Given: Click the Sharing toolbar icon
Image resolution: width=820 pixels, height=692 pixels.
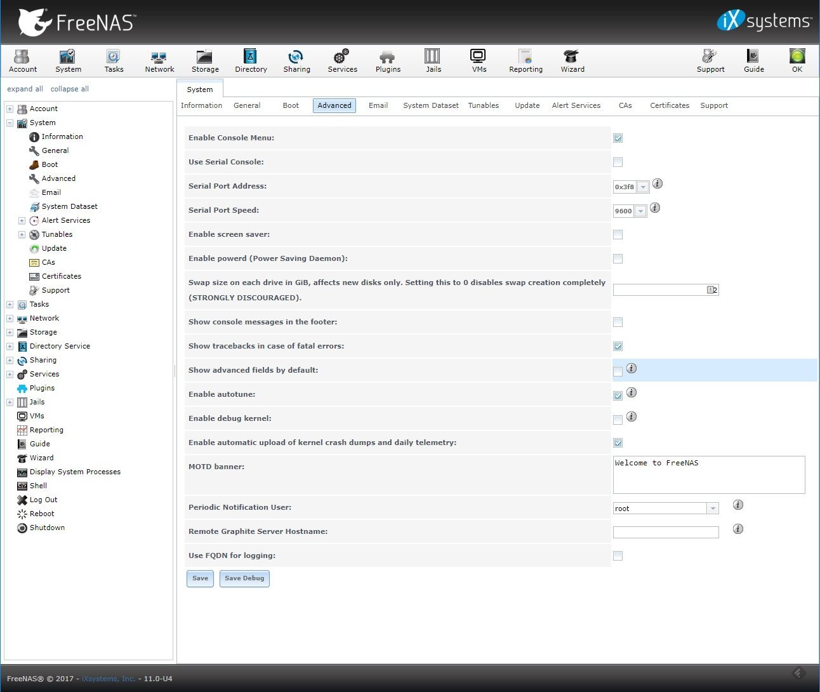Looking at the screenshot, I should pos(296,61).
